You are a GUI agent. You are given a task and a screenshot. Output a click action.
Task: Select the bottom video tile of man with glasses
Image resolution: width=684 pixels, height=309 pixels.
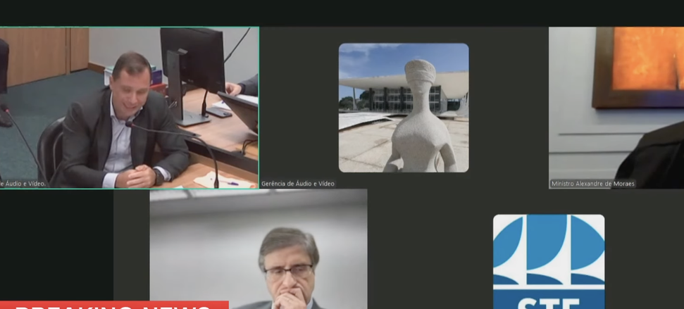click(x=258, y=250)
